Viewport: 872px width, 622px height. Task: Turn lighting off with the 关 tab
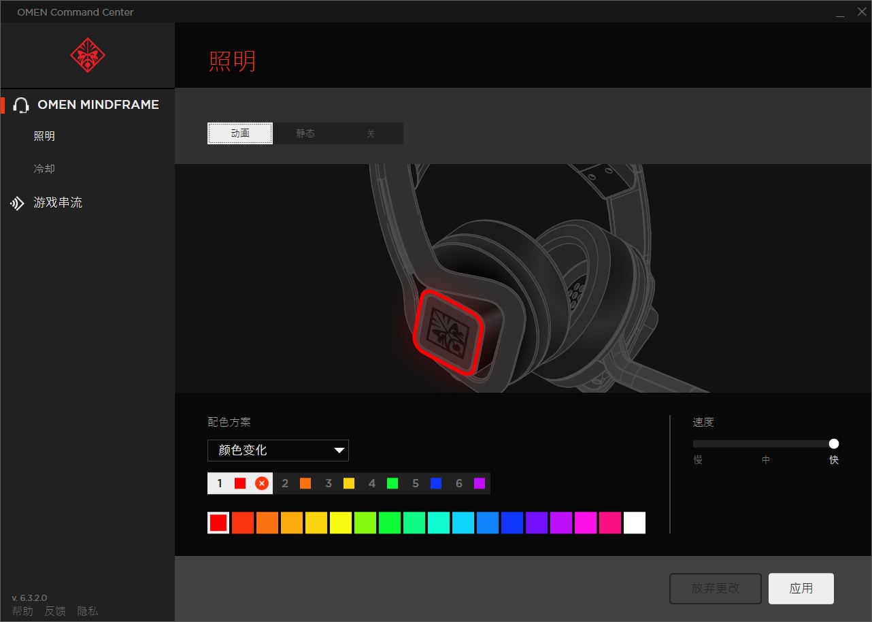(x=371, y=133)
